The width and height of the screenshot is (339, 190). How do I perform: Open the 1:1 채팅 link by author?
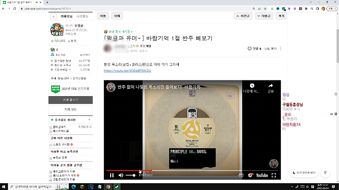[145, 46]
